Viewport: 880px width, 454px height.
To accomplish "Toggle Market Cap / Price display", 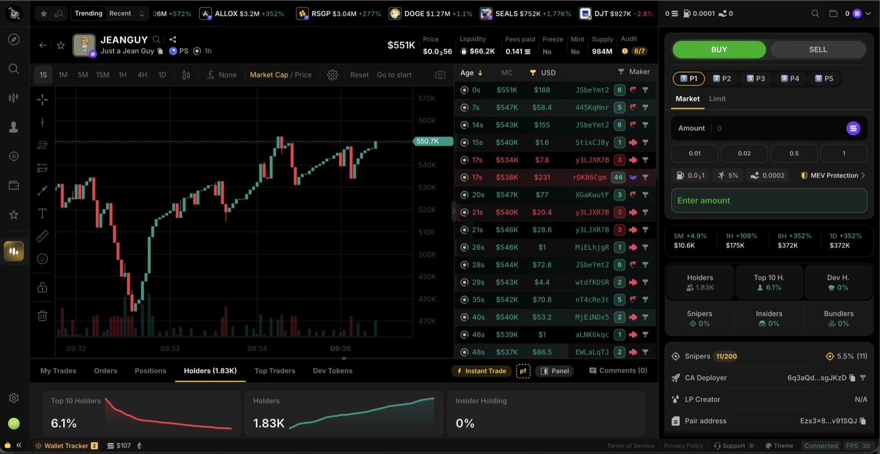I will click(x=280, y=75).
